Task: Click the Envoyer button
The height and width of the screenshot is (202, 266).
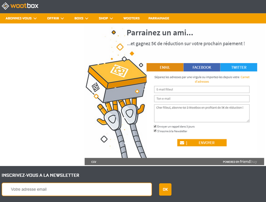Action: tap(202, 143)
